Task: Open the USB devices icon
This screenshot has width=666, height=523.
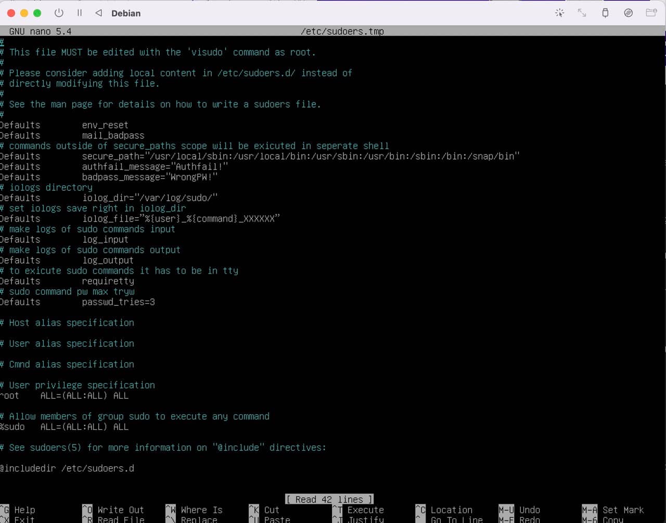Action: (x=605, y=13)
